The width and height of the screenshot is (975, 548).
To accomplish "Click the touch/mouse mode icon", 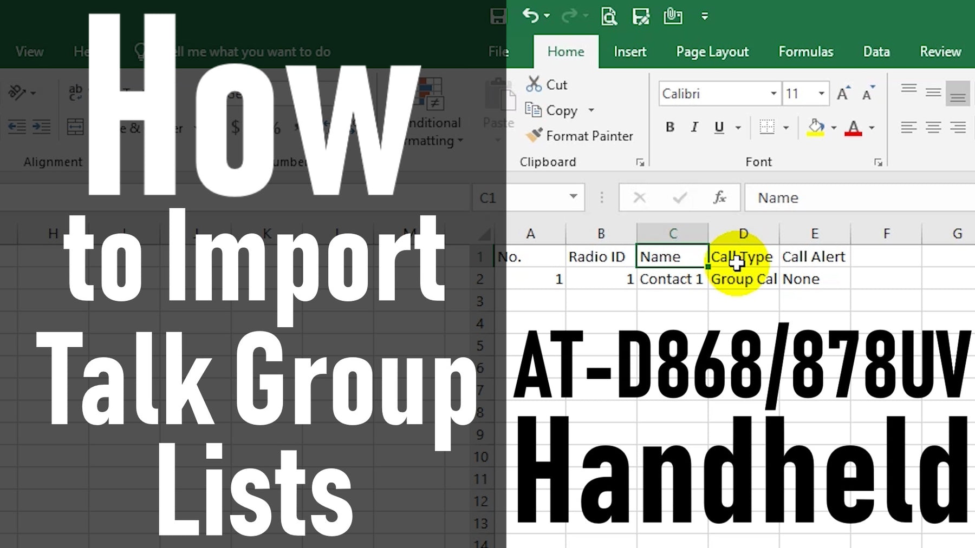I will [673, 16].
